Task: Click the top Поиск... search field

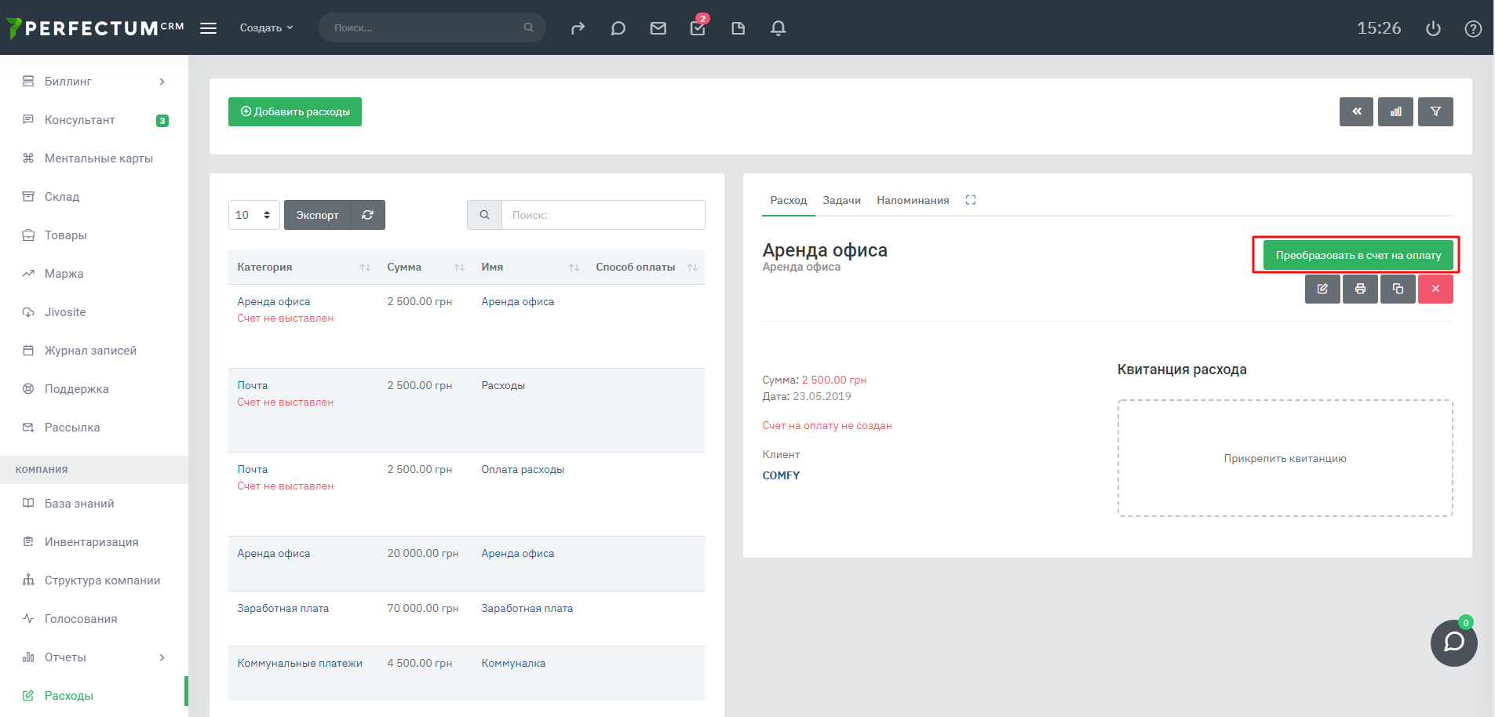Action: coord(432,27)
